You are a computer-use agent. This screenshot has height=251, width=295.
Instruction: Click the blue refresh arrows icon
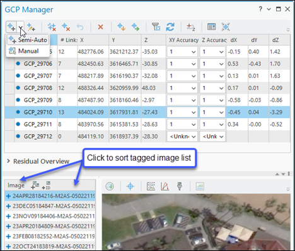coord(170,27)
